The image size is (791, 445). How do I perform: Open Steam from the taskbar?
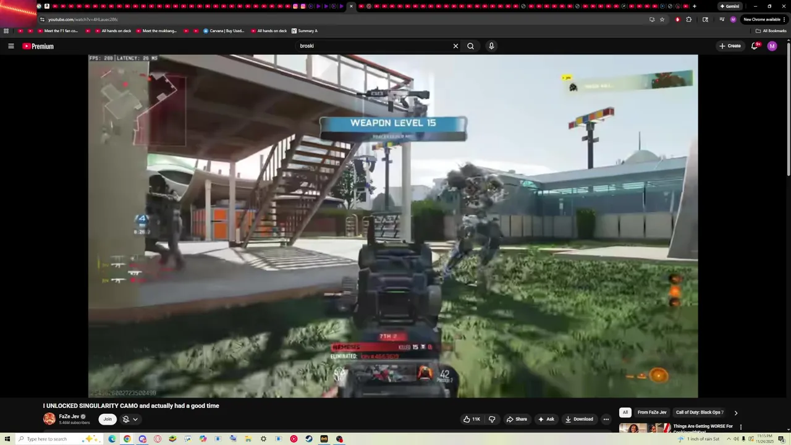click(x=308, y=439)
